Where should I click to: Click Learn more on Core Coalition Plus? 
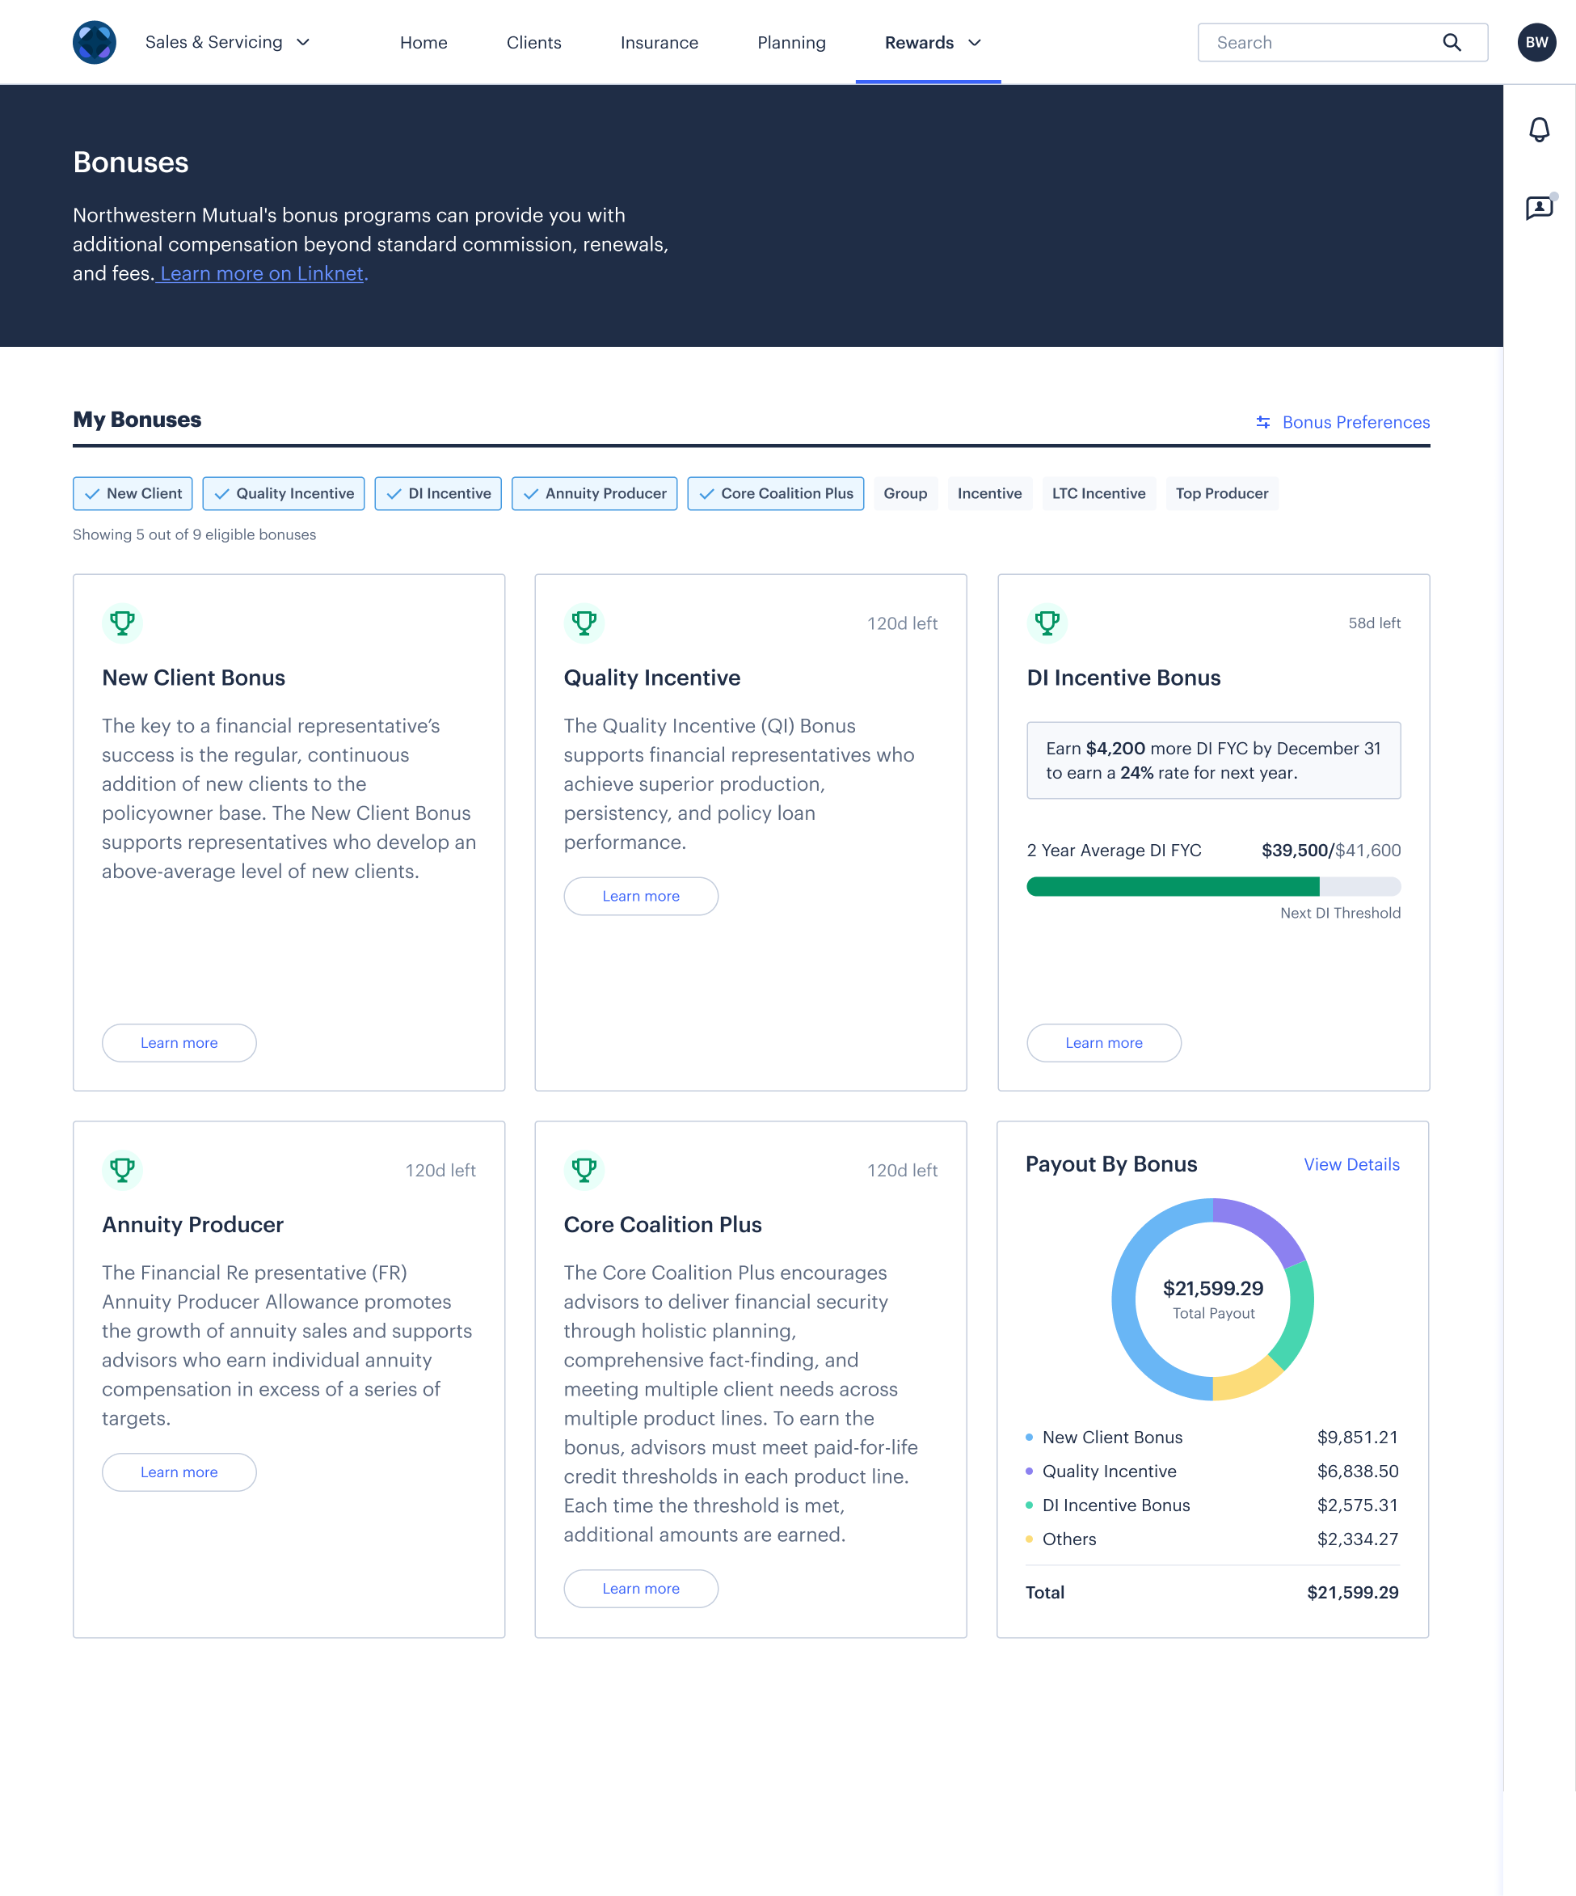coord(641,1588)
